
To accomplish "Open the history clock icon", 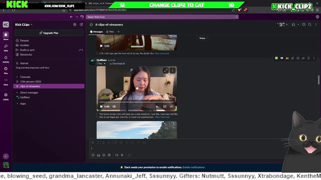I will (82, 17).
